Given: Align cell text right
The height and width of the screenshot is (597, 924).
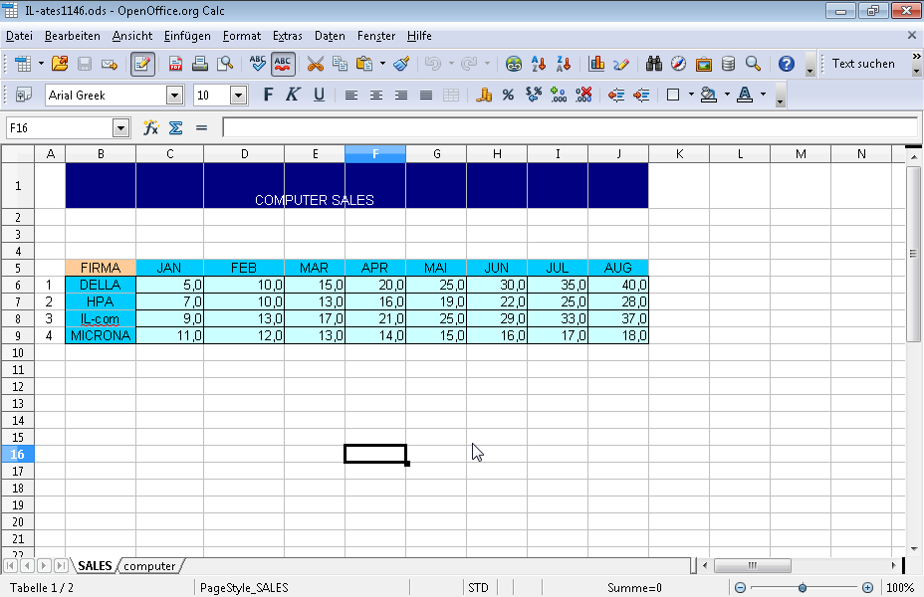Looking at the screenshot, I should (x=401, y=95).
